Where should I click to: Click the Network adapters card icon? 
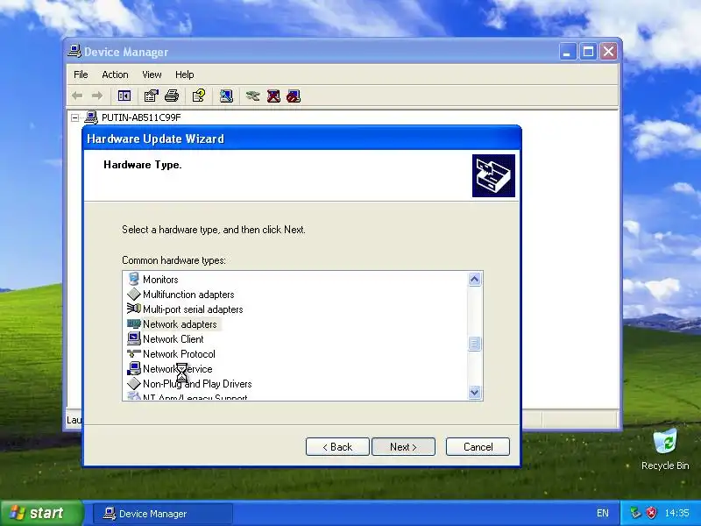[134, 323]
